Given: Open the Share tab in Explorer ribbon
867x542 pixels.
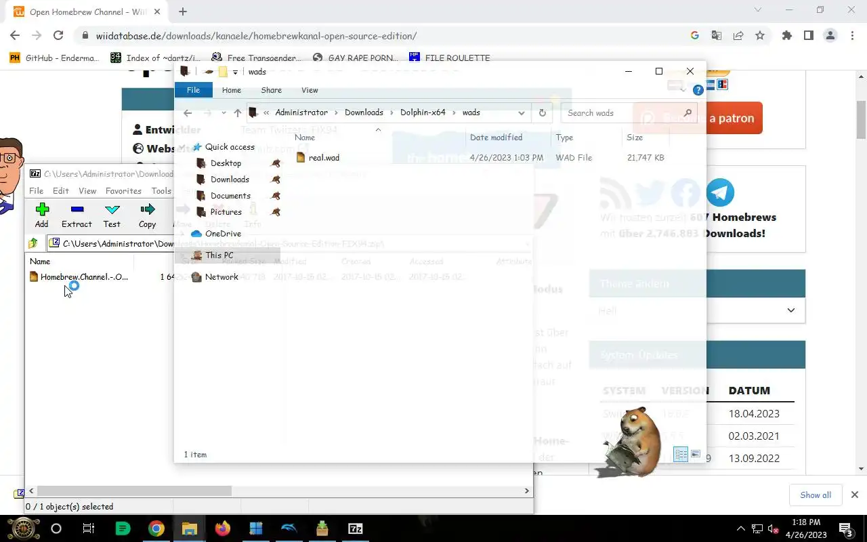Looking at the screenshot, I should (271, 90).
